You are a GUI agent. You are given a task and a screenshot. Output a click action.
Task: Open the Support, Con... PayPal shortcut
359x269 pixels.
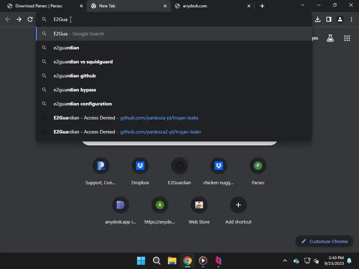pos(101,171)
